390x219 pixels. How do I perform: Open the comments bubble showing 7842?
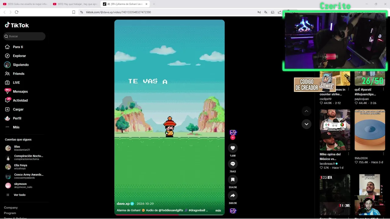(233, 164)
